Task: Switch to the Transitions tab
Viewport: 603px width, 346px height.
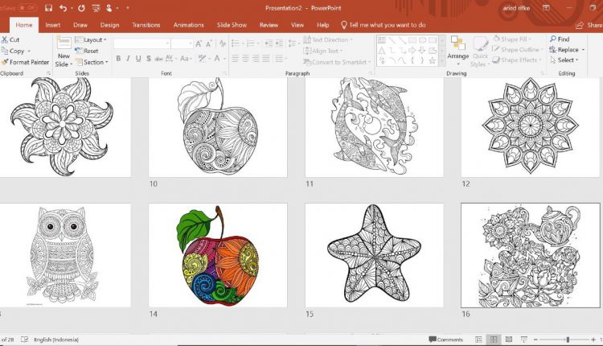Action: pyautogui.click(x=146, y=25)
